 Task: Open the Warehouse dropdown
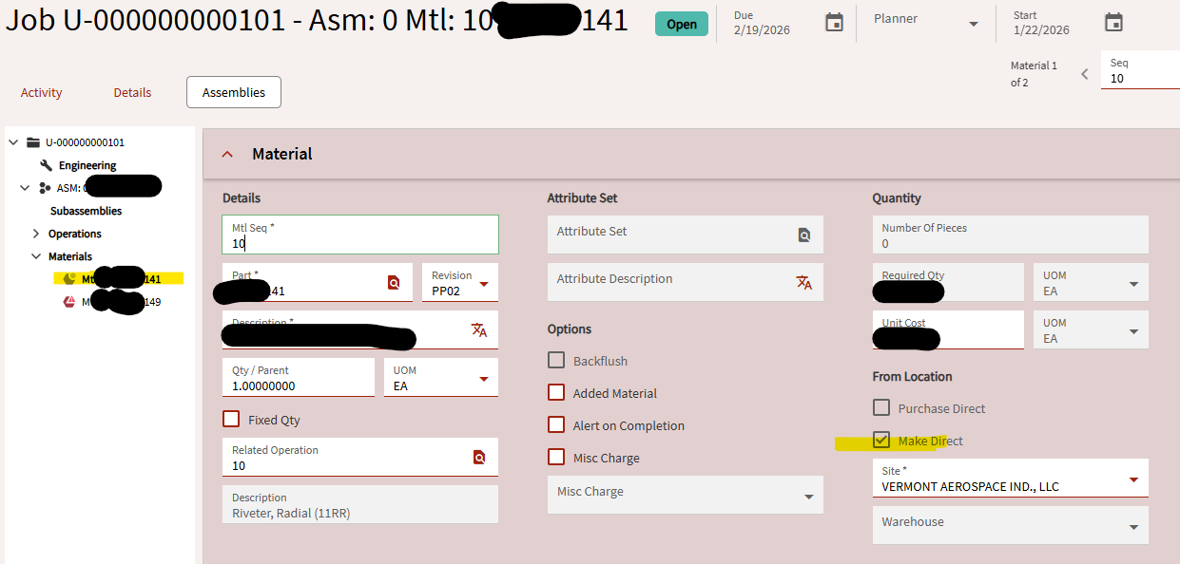[x=1133, y=527]
